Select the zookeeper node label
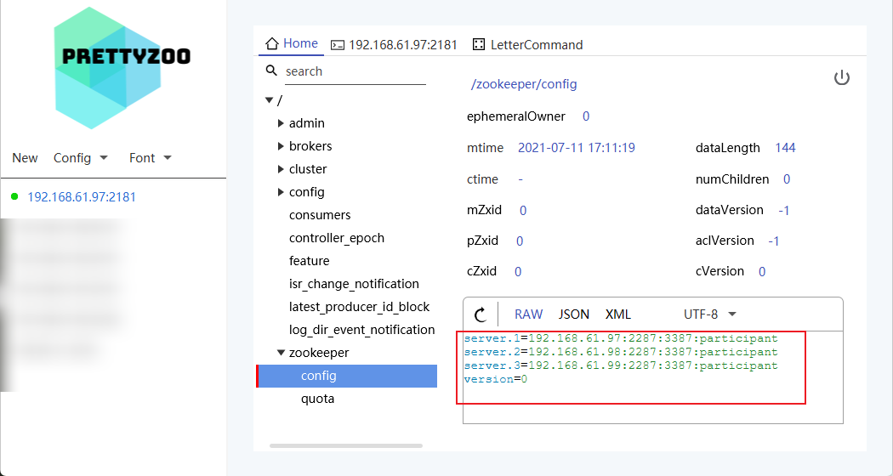Viewport: 893px width, 476px height. [319, 353]
